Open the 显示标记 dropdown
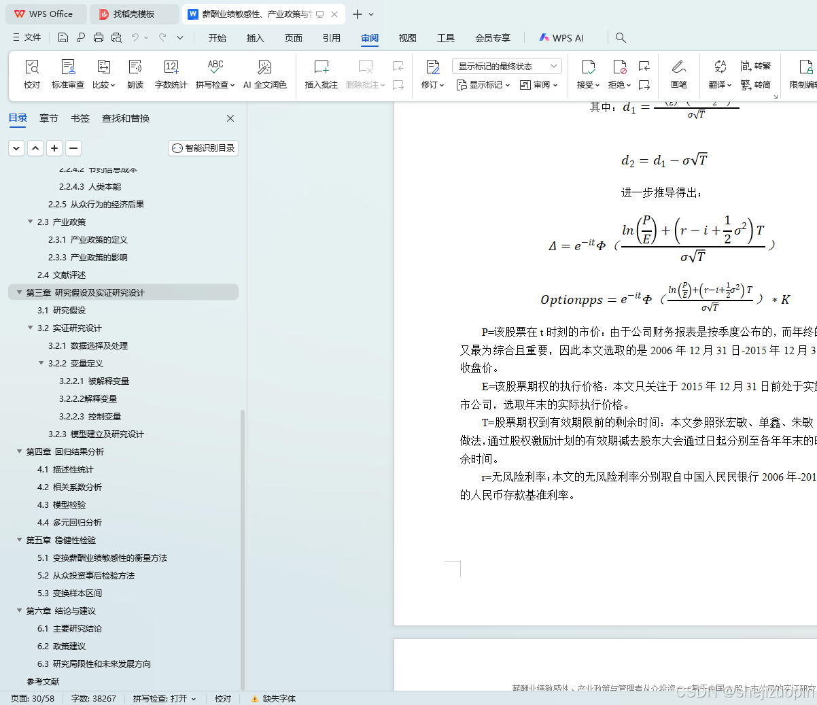The height and width of the screenshot is (705, 817). pos(483,85)
